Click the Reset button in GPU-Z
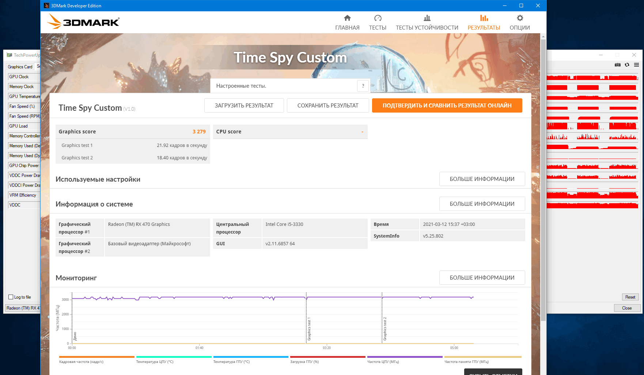This screenshot has width=644, height=375. [x=630, y=297]
